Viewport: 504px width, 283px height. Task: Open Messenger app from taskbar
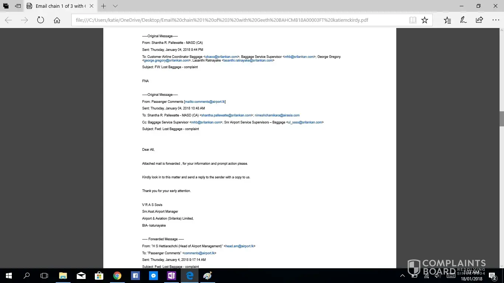[153, 276]
